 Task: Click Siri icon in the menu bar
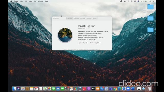click(x=138, y=1)
